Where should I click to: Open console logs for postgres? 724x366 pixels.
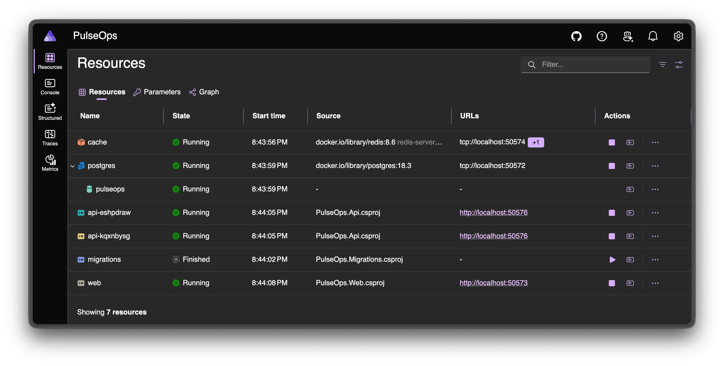[x=630, y=166]
